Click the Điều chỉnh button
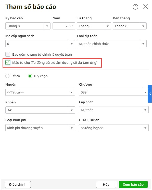This screenshot has width=152, height=190. 18,184
